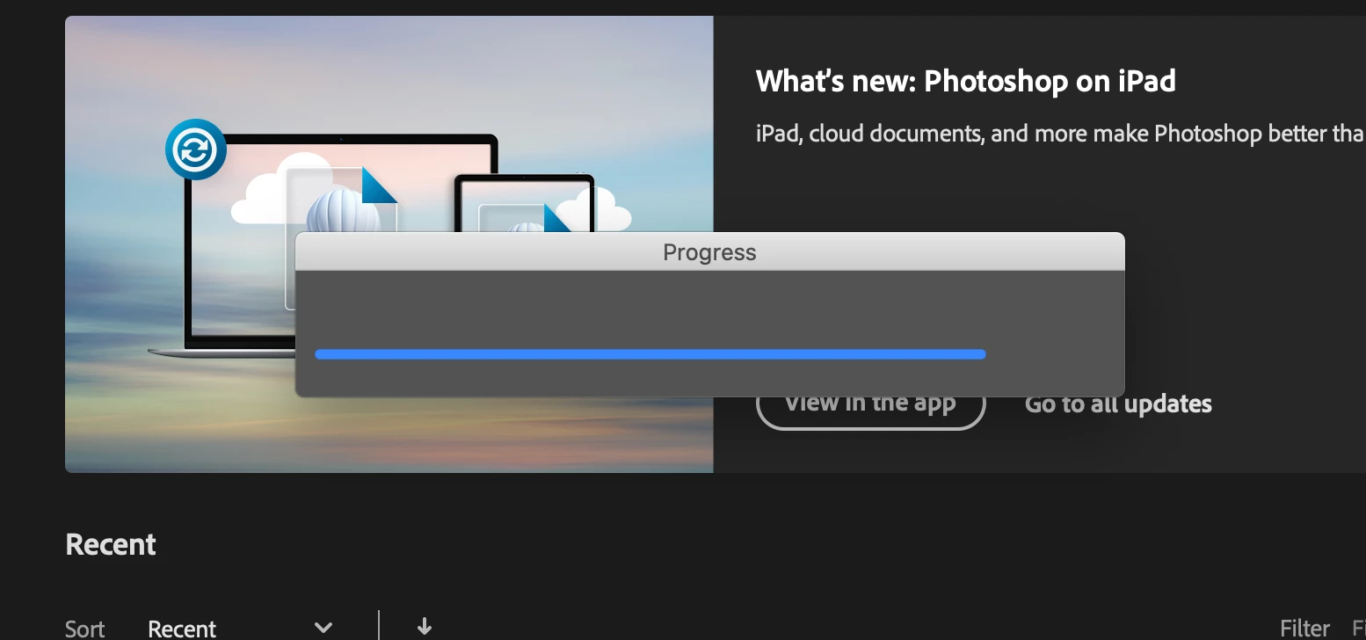
Task: Click the Recent section heading
Action: 111,545
